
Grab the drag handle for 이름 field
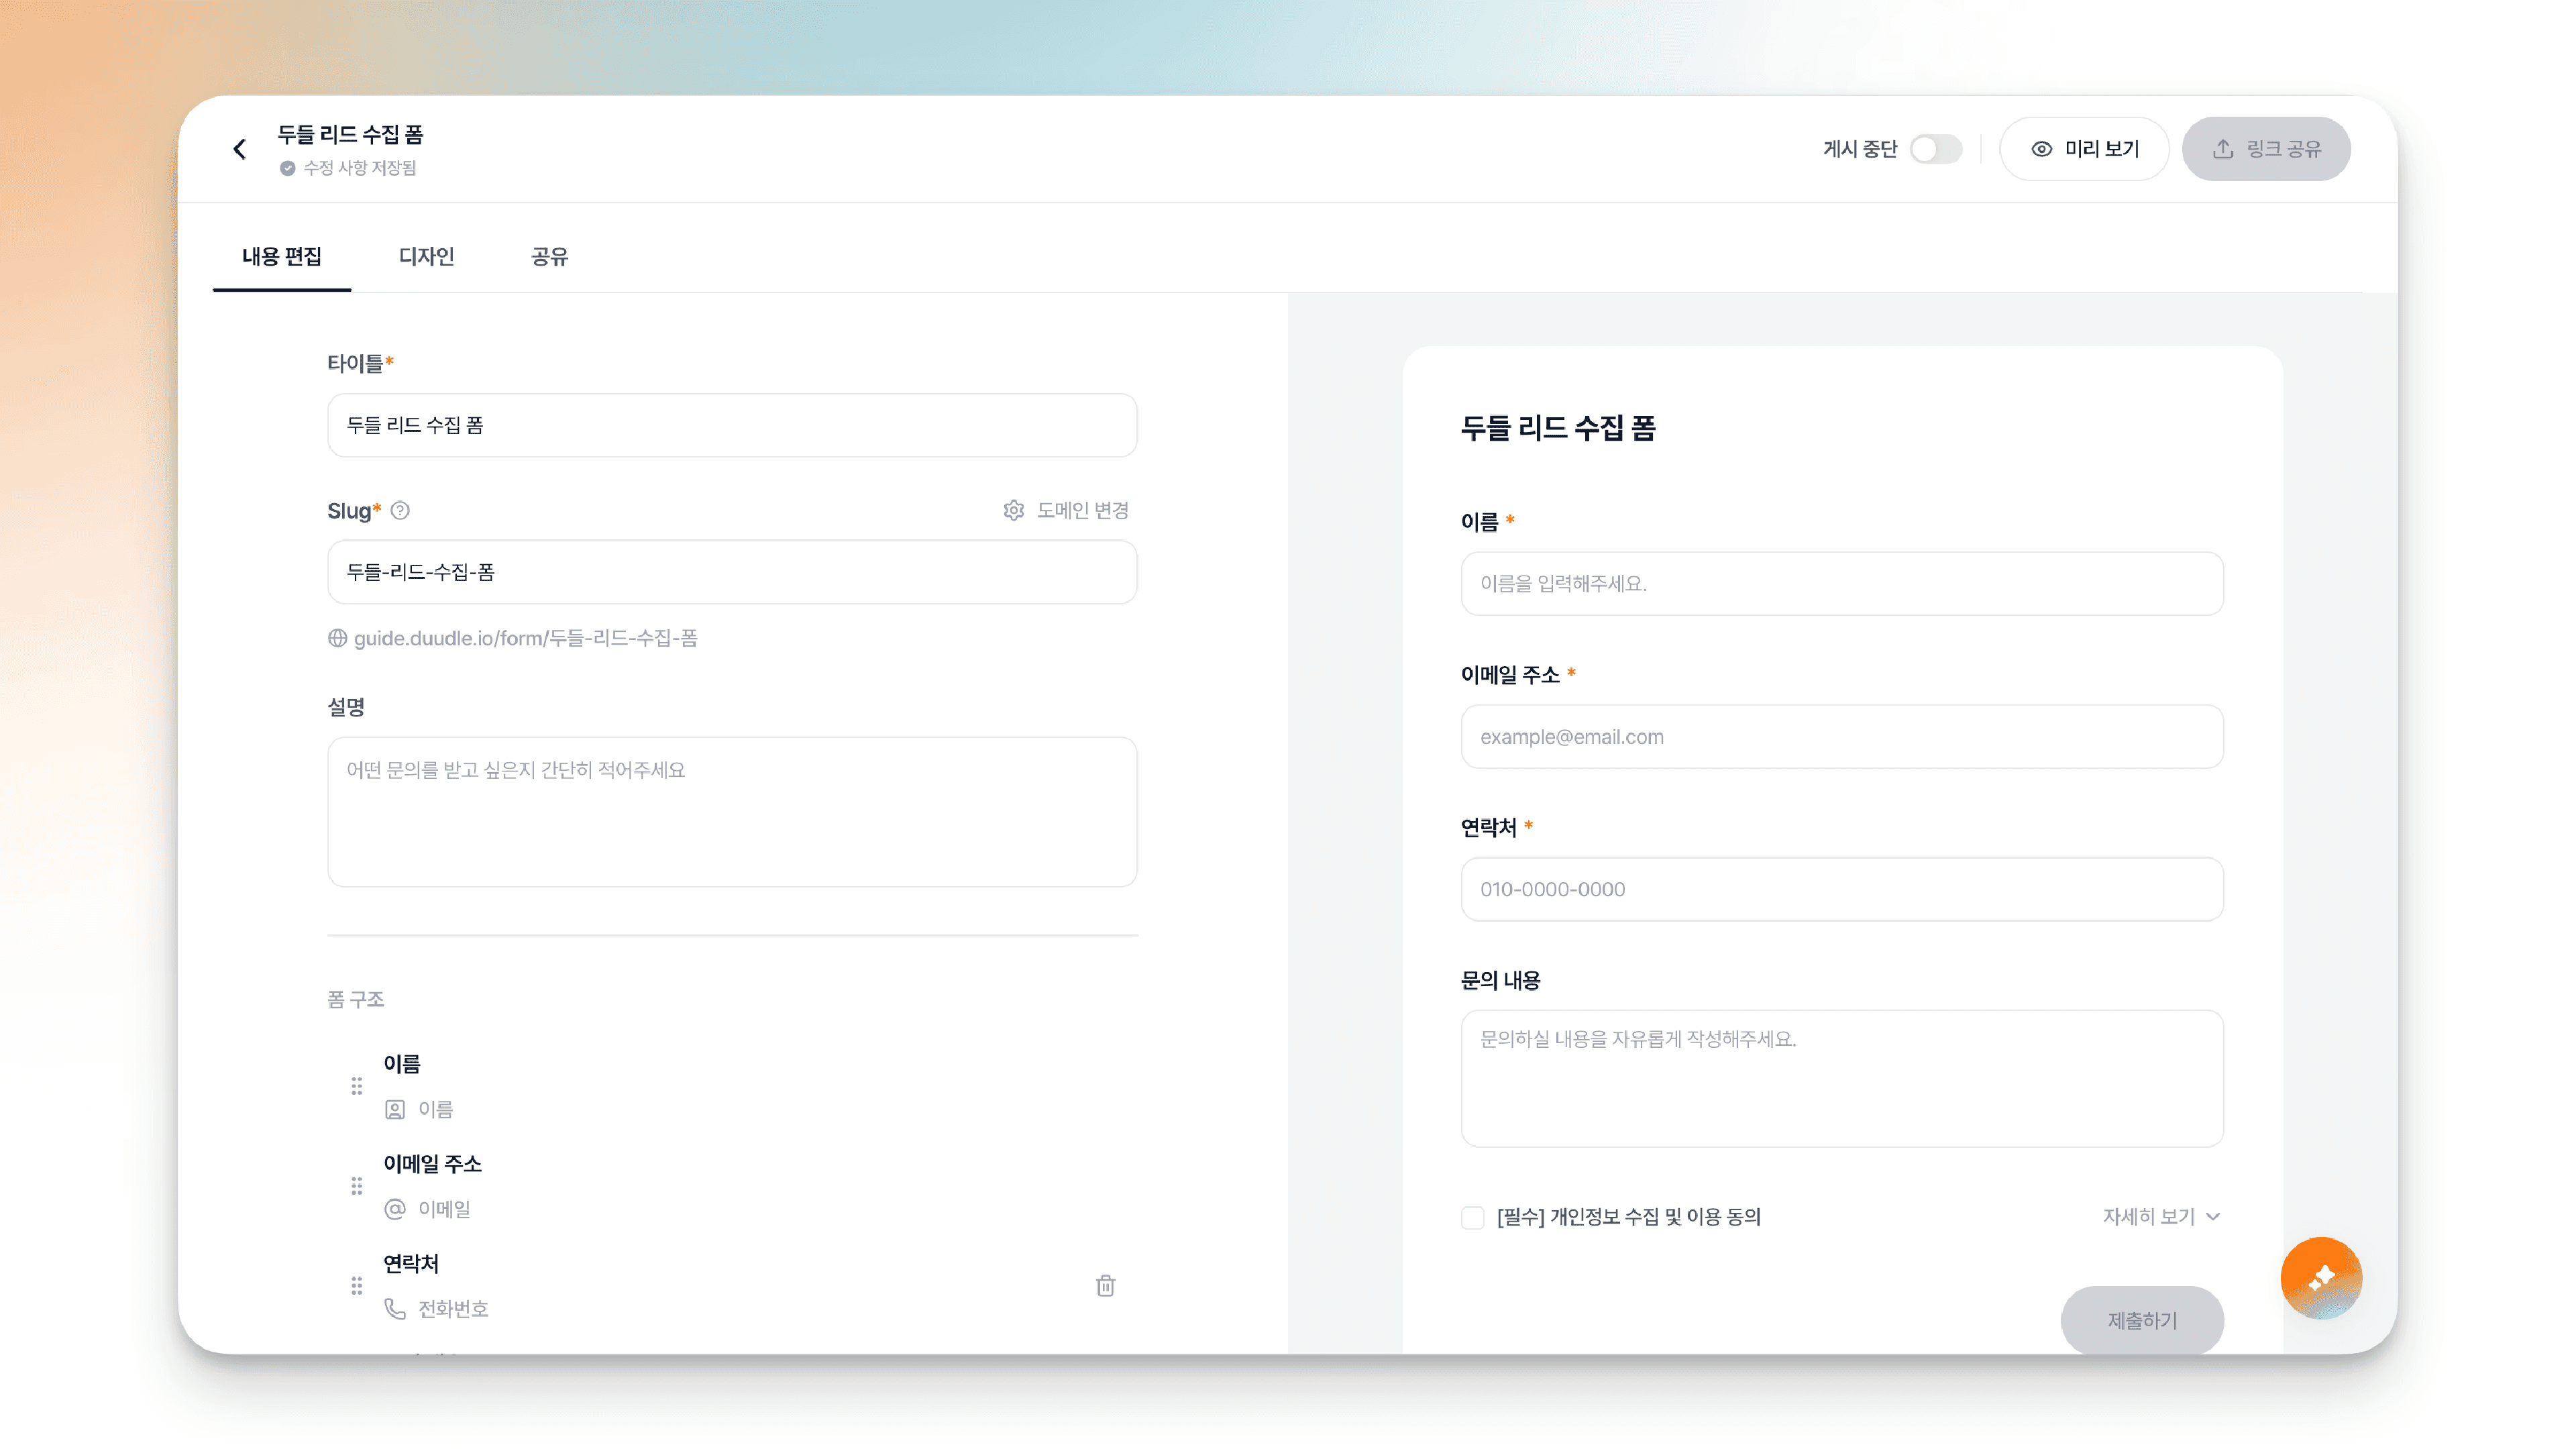pyautogui.click(x=356, y=1086)
